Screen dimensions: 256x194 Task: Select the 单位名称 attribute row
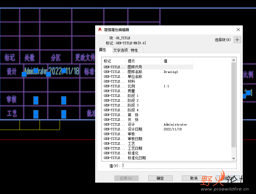coord(148,77)
